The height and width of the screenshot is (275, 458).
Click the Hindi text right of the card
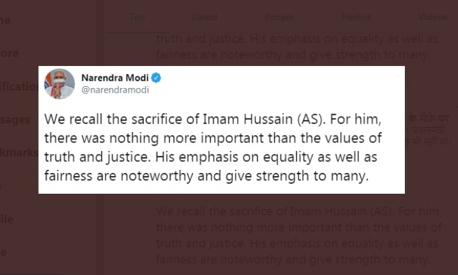coord(428,130)
